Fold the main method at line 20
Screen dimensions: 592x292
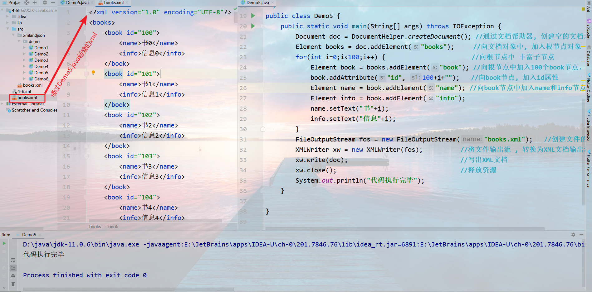pyautogui.click(x=263, y=26)
